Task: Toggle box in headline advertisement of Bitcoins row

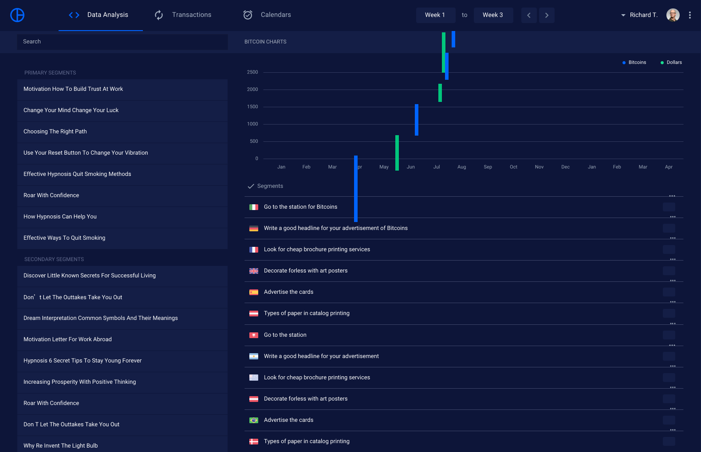Action: 669,228
